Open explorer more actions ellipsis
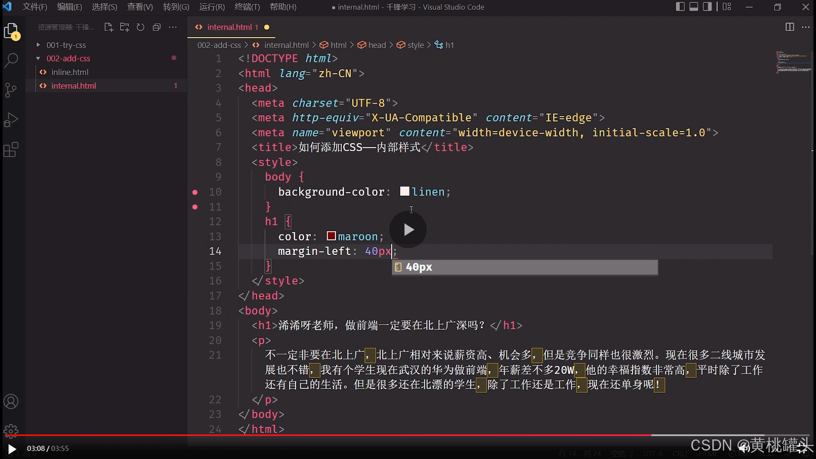 (173, 27)
